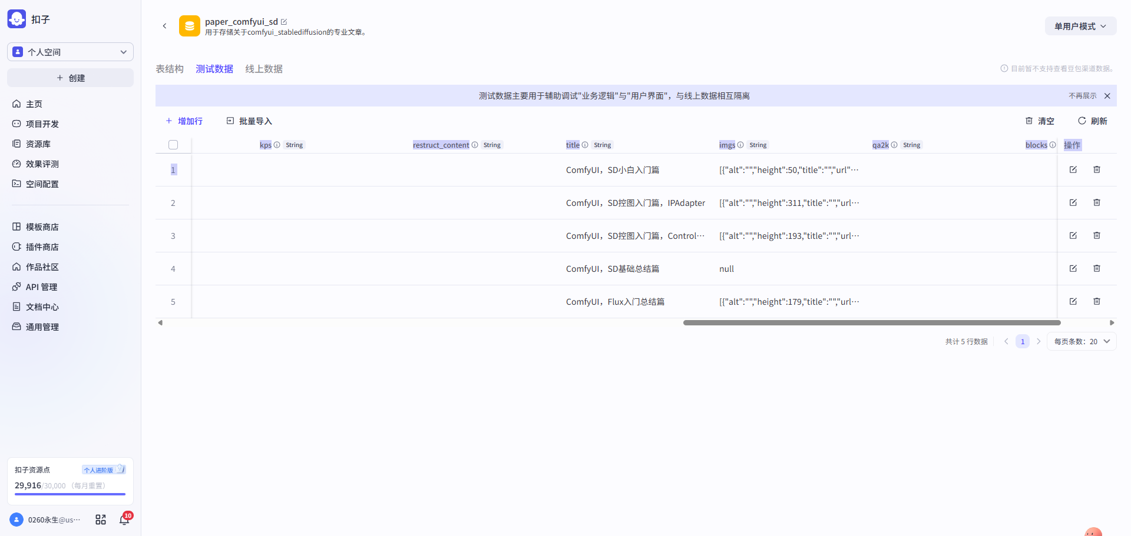The image size is (1131, 536).
Task: Switch to the 表结构 tab
Action: point(169,69)
